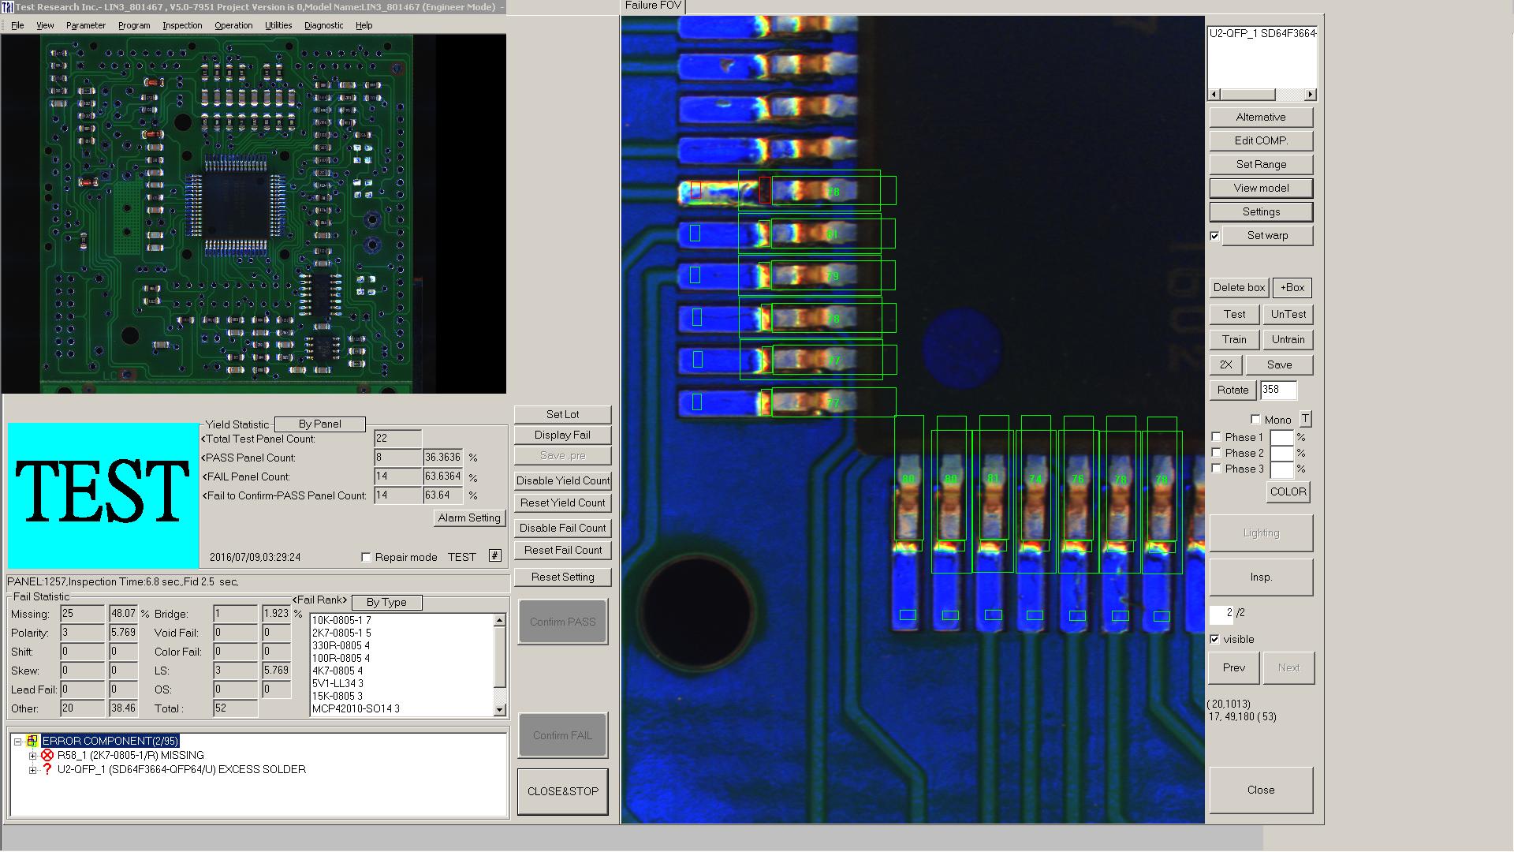Click the Fail Rank list down arrow

[x=499, y=710]
